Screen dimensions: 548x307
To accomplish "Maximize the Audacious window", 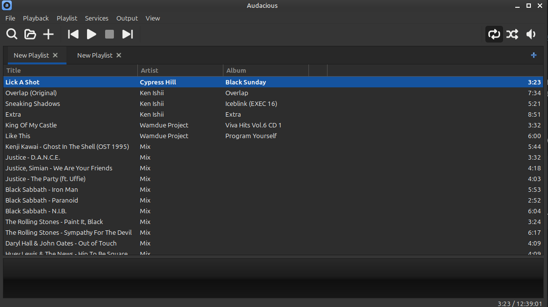I will pyautogui.click(x=529, y=5).
